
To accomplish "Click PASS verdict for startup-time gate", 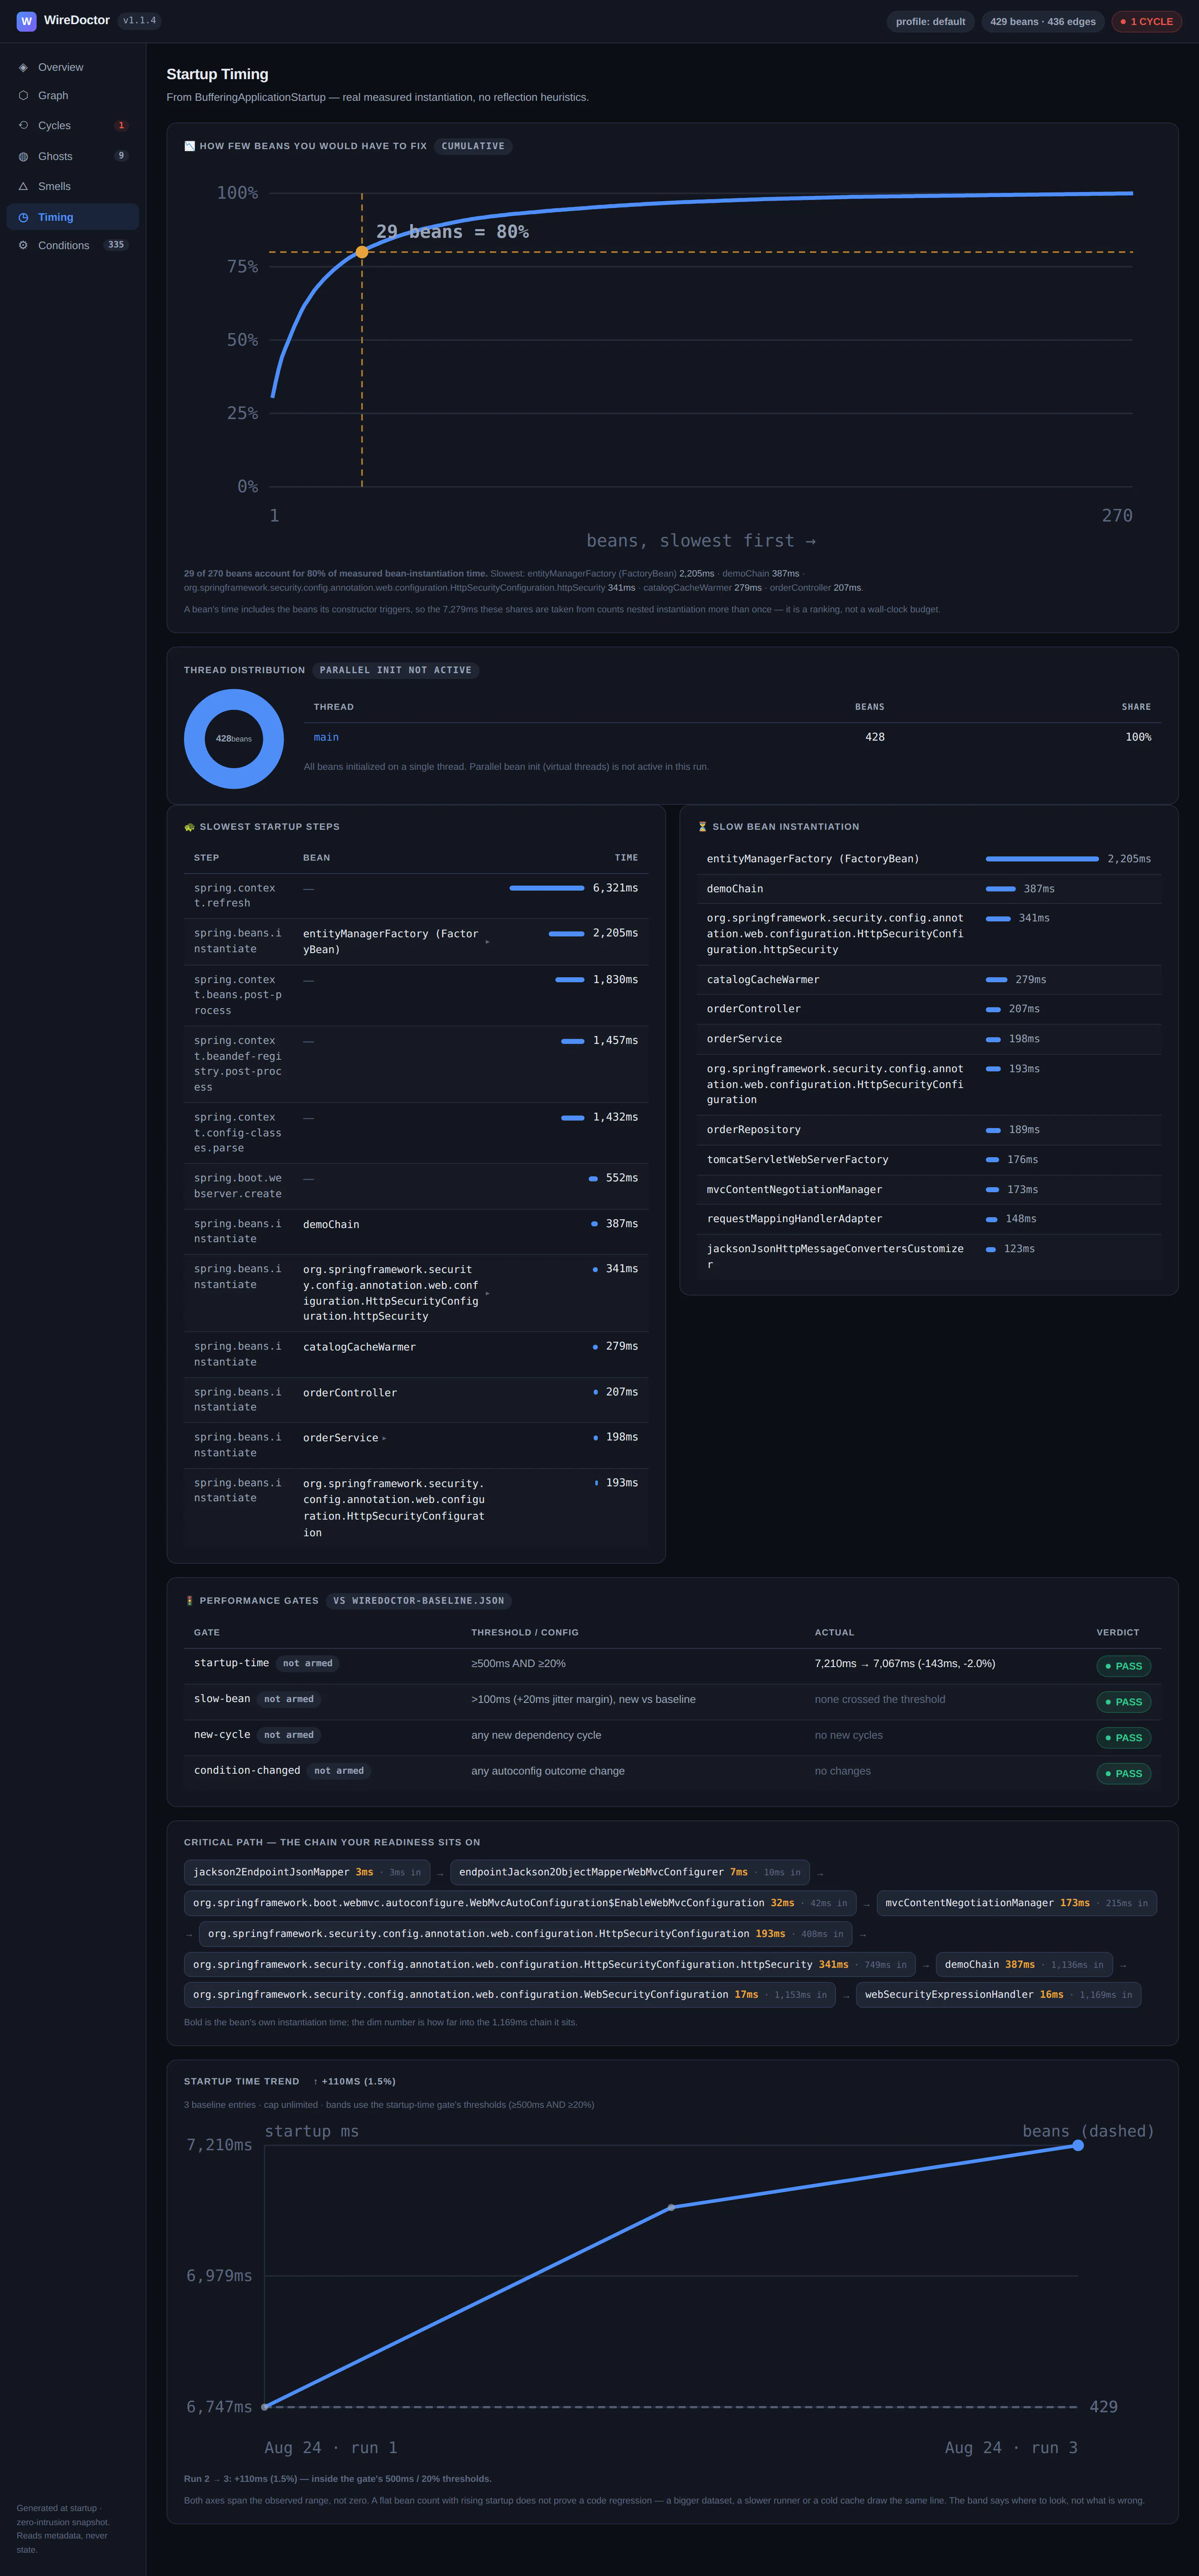I will 1123,1666.
